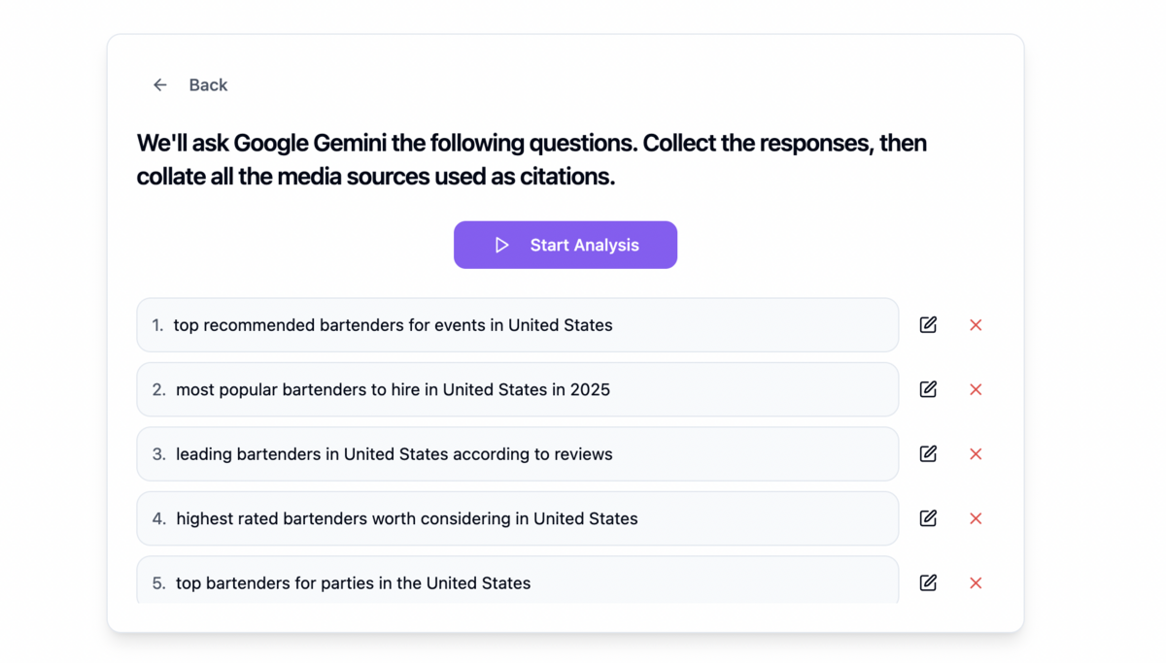Select the 'top recommended bartenders for events' question field
This screenshot has height=663, width=1166.
pyautogui.click(x=517, y=325)
